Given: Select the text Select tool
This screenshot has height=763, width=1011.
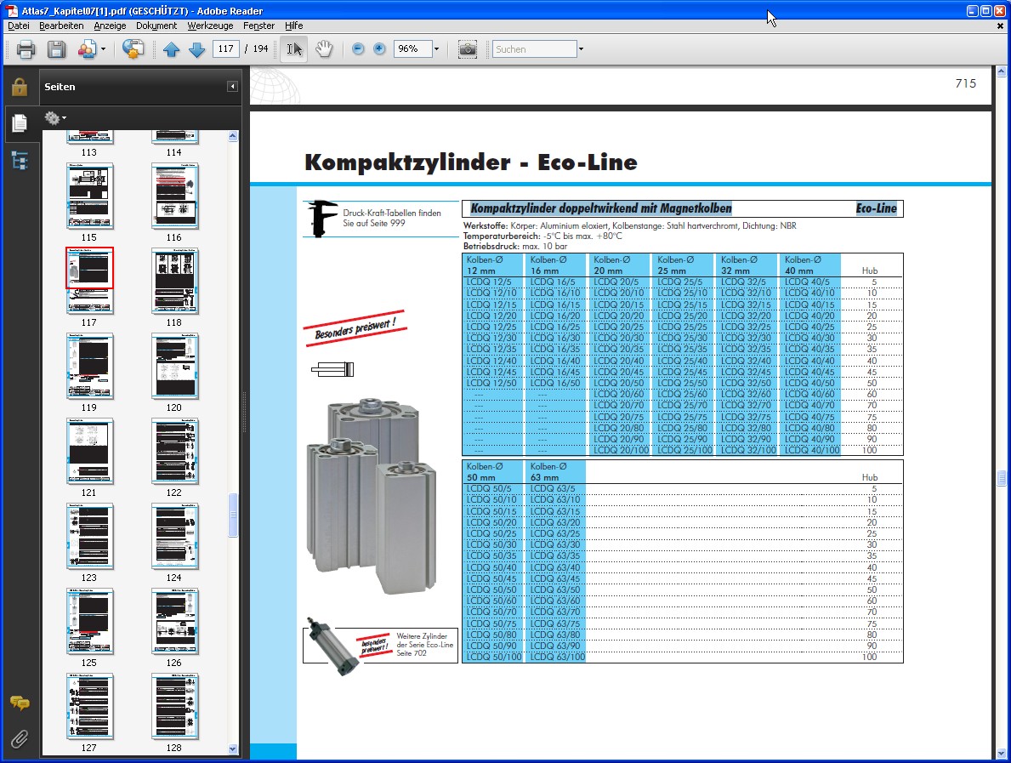Looking at the screenshot, I should tap(294, 49).
